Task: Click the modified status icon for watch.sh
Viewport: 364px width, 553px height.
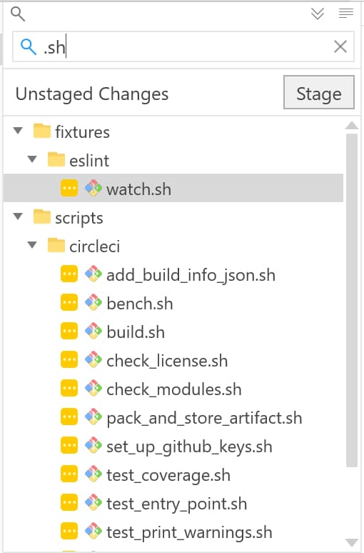Action: coord(69,188)
